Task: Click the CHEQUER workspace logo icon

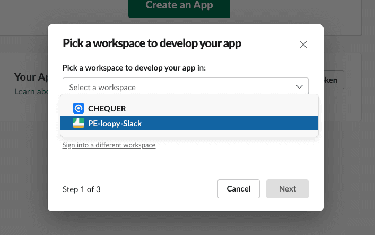Action: pyautogui.click(x=79, y=108)
